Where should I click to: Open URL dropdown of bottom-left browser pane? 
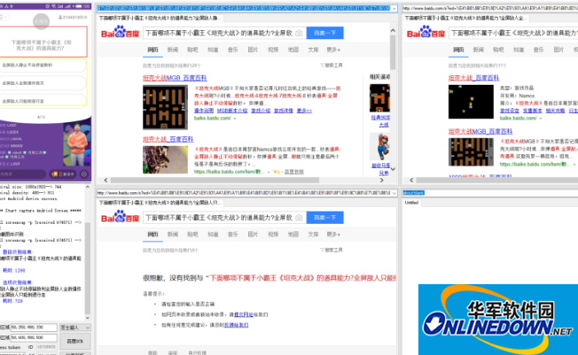point(394,193)
